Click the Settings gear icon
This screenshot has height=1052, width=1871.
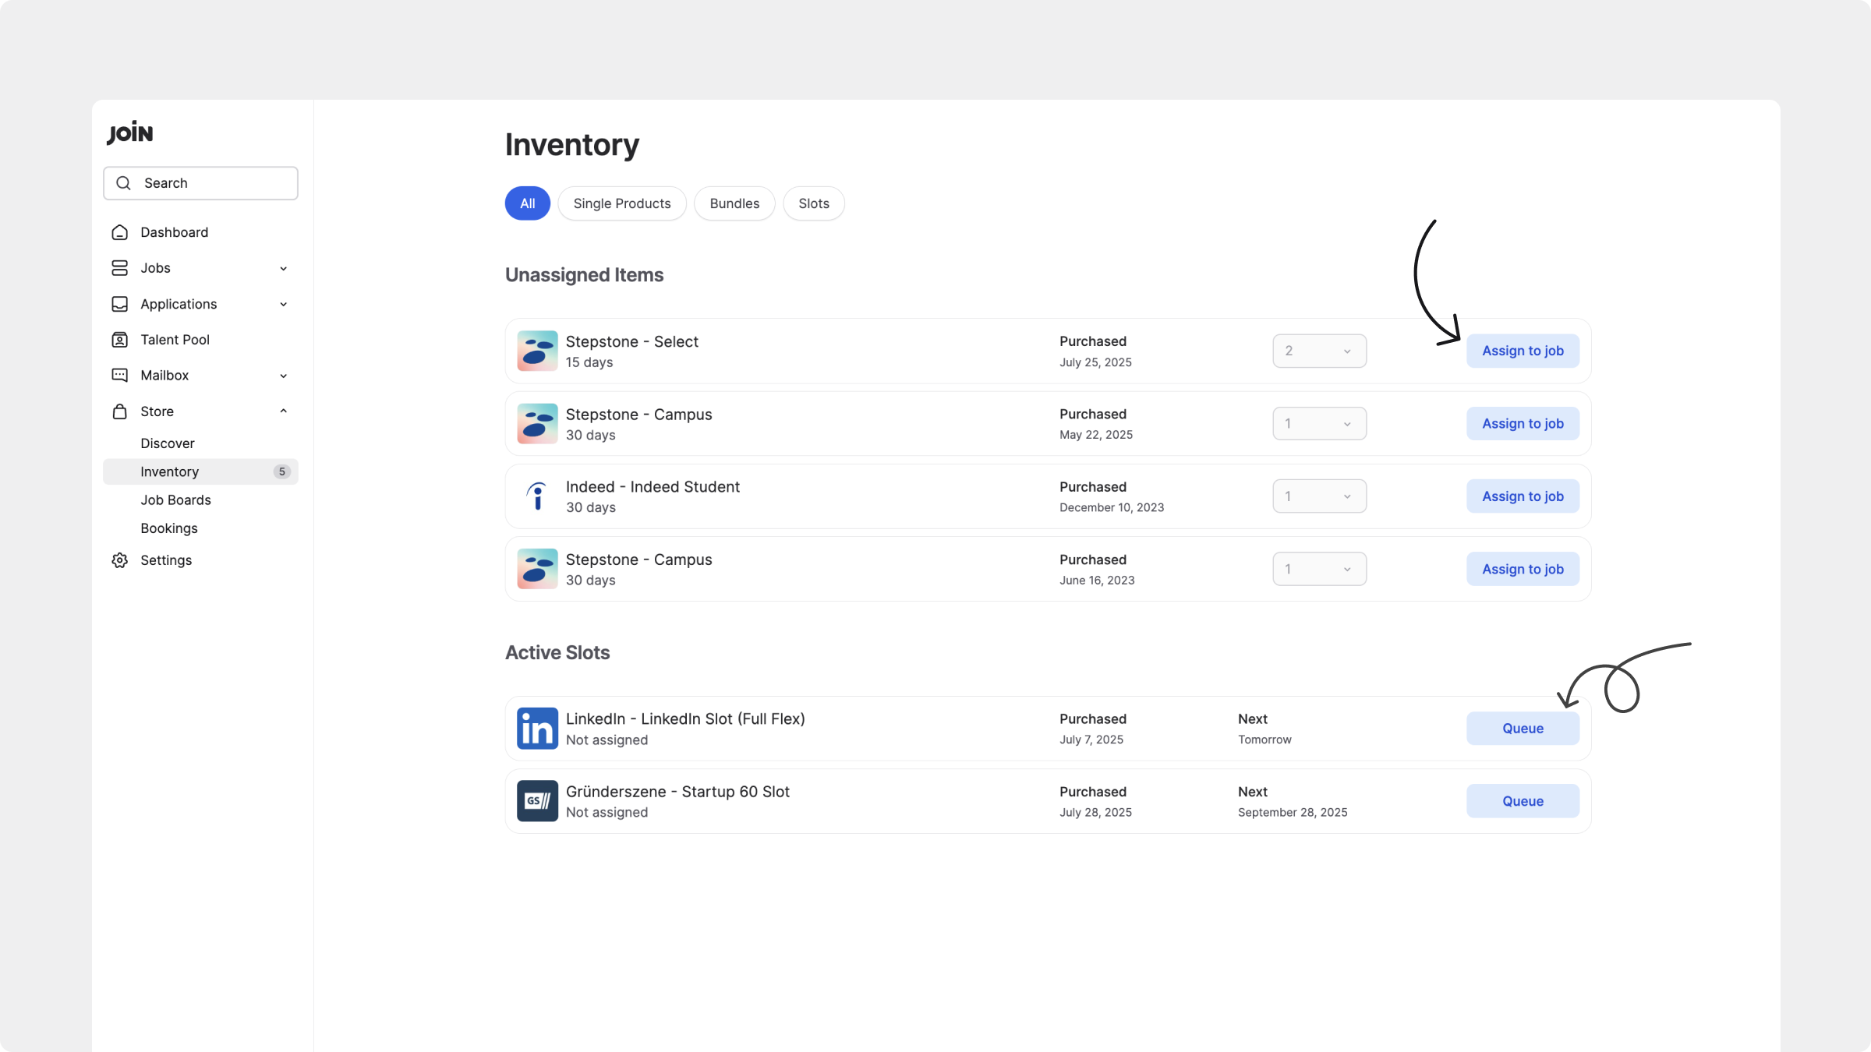pos(119,560)
